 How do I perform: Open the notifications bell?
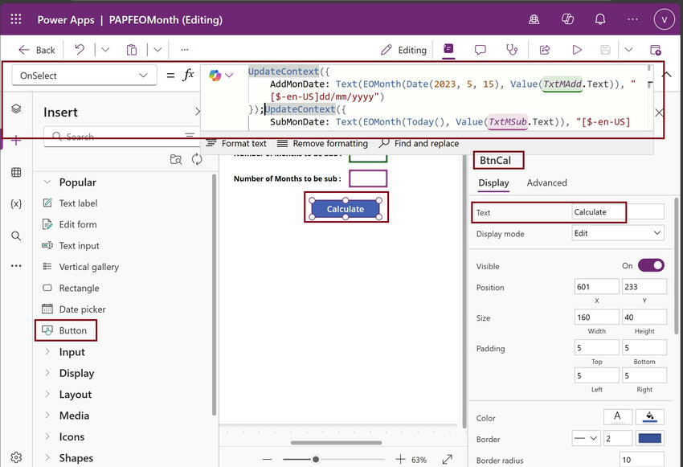point(600,19)
